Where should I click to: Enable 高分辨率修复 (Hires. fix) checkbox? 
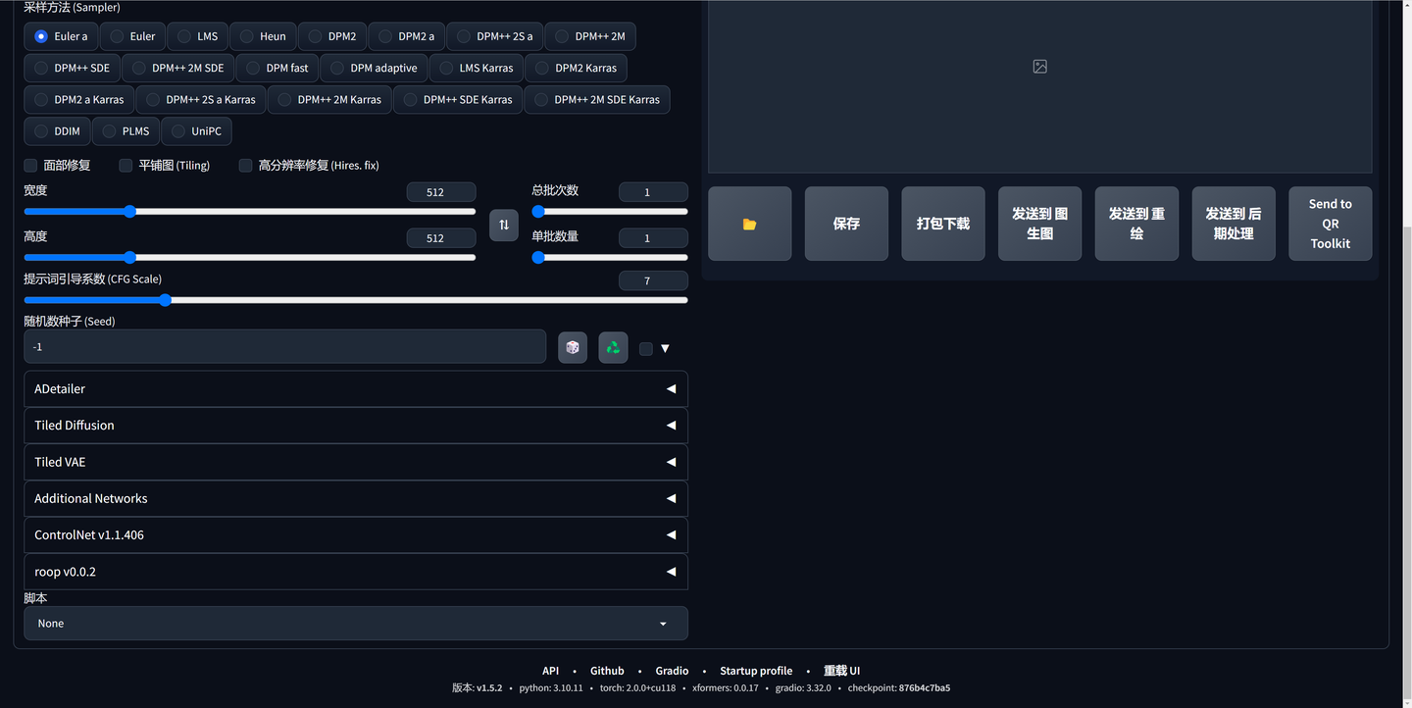coord(245,166)
